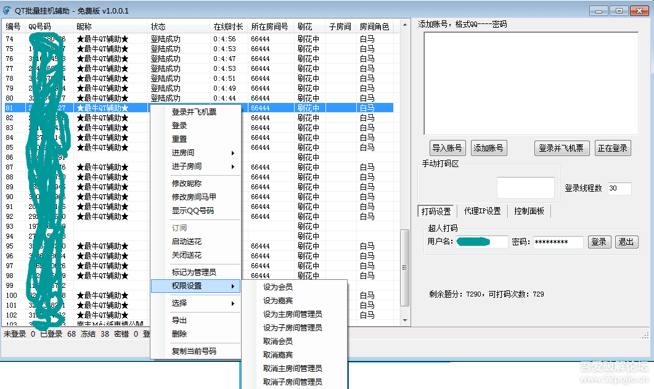Select 设为主房间管理员 submenu item
Screen dimensions: 654x389
[x=292, y=314]
